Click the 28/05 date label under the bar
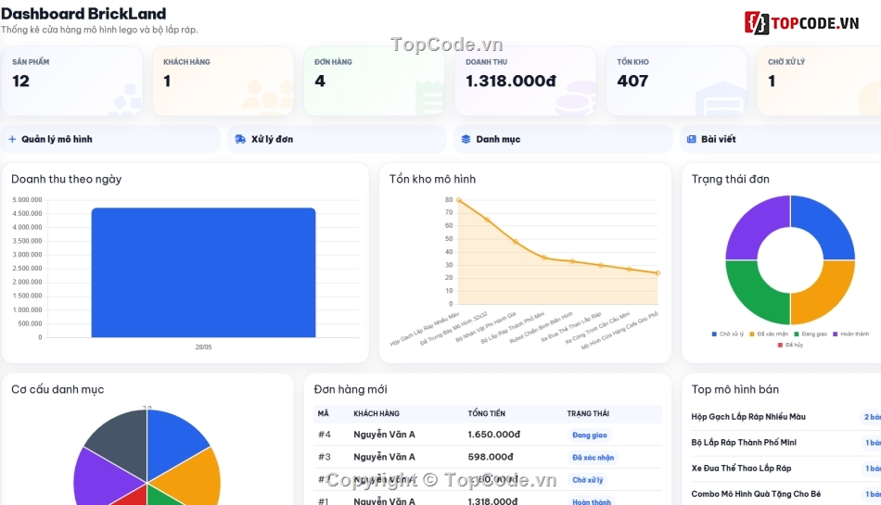This screenshot has height=505, width=881. coord(203,347)
